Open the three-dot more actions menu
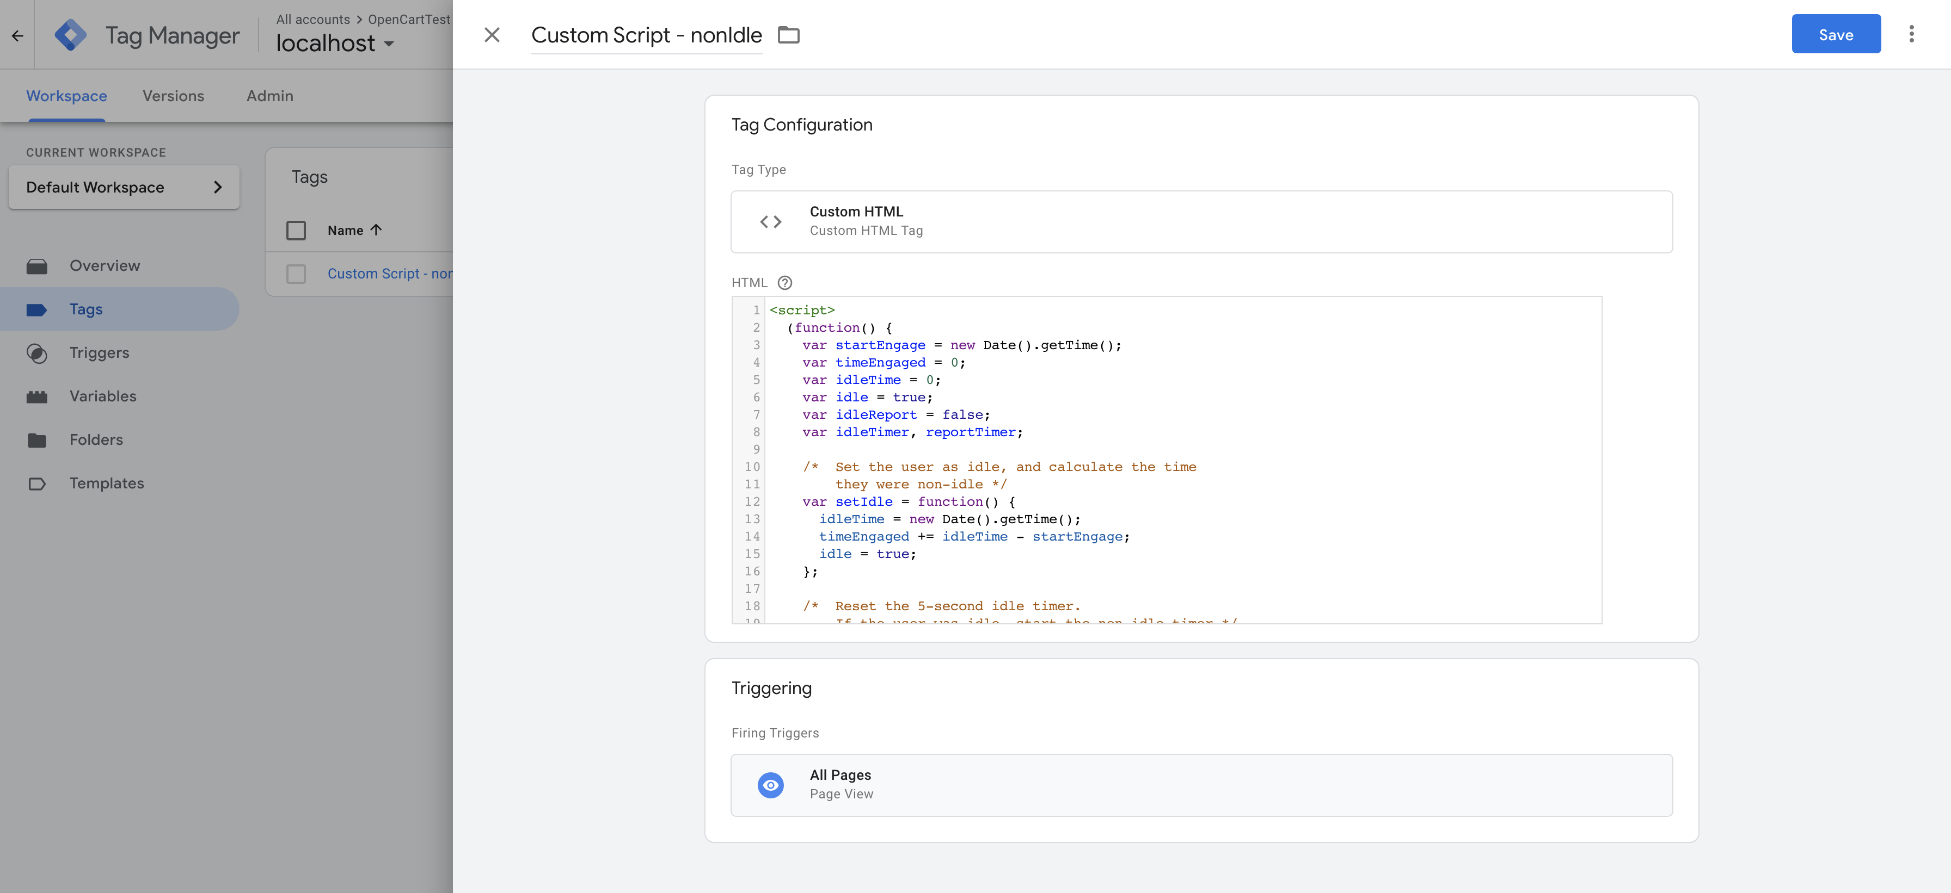 coord(1911,34)
